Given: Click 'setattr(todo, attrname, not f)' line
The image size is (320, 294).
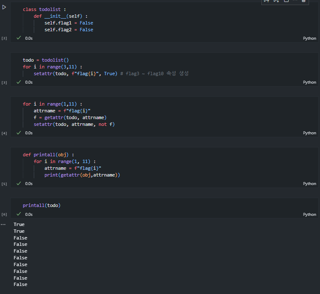Looking at the screenshot, I should 74,124.
